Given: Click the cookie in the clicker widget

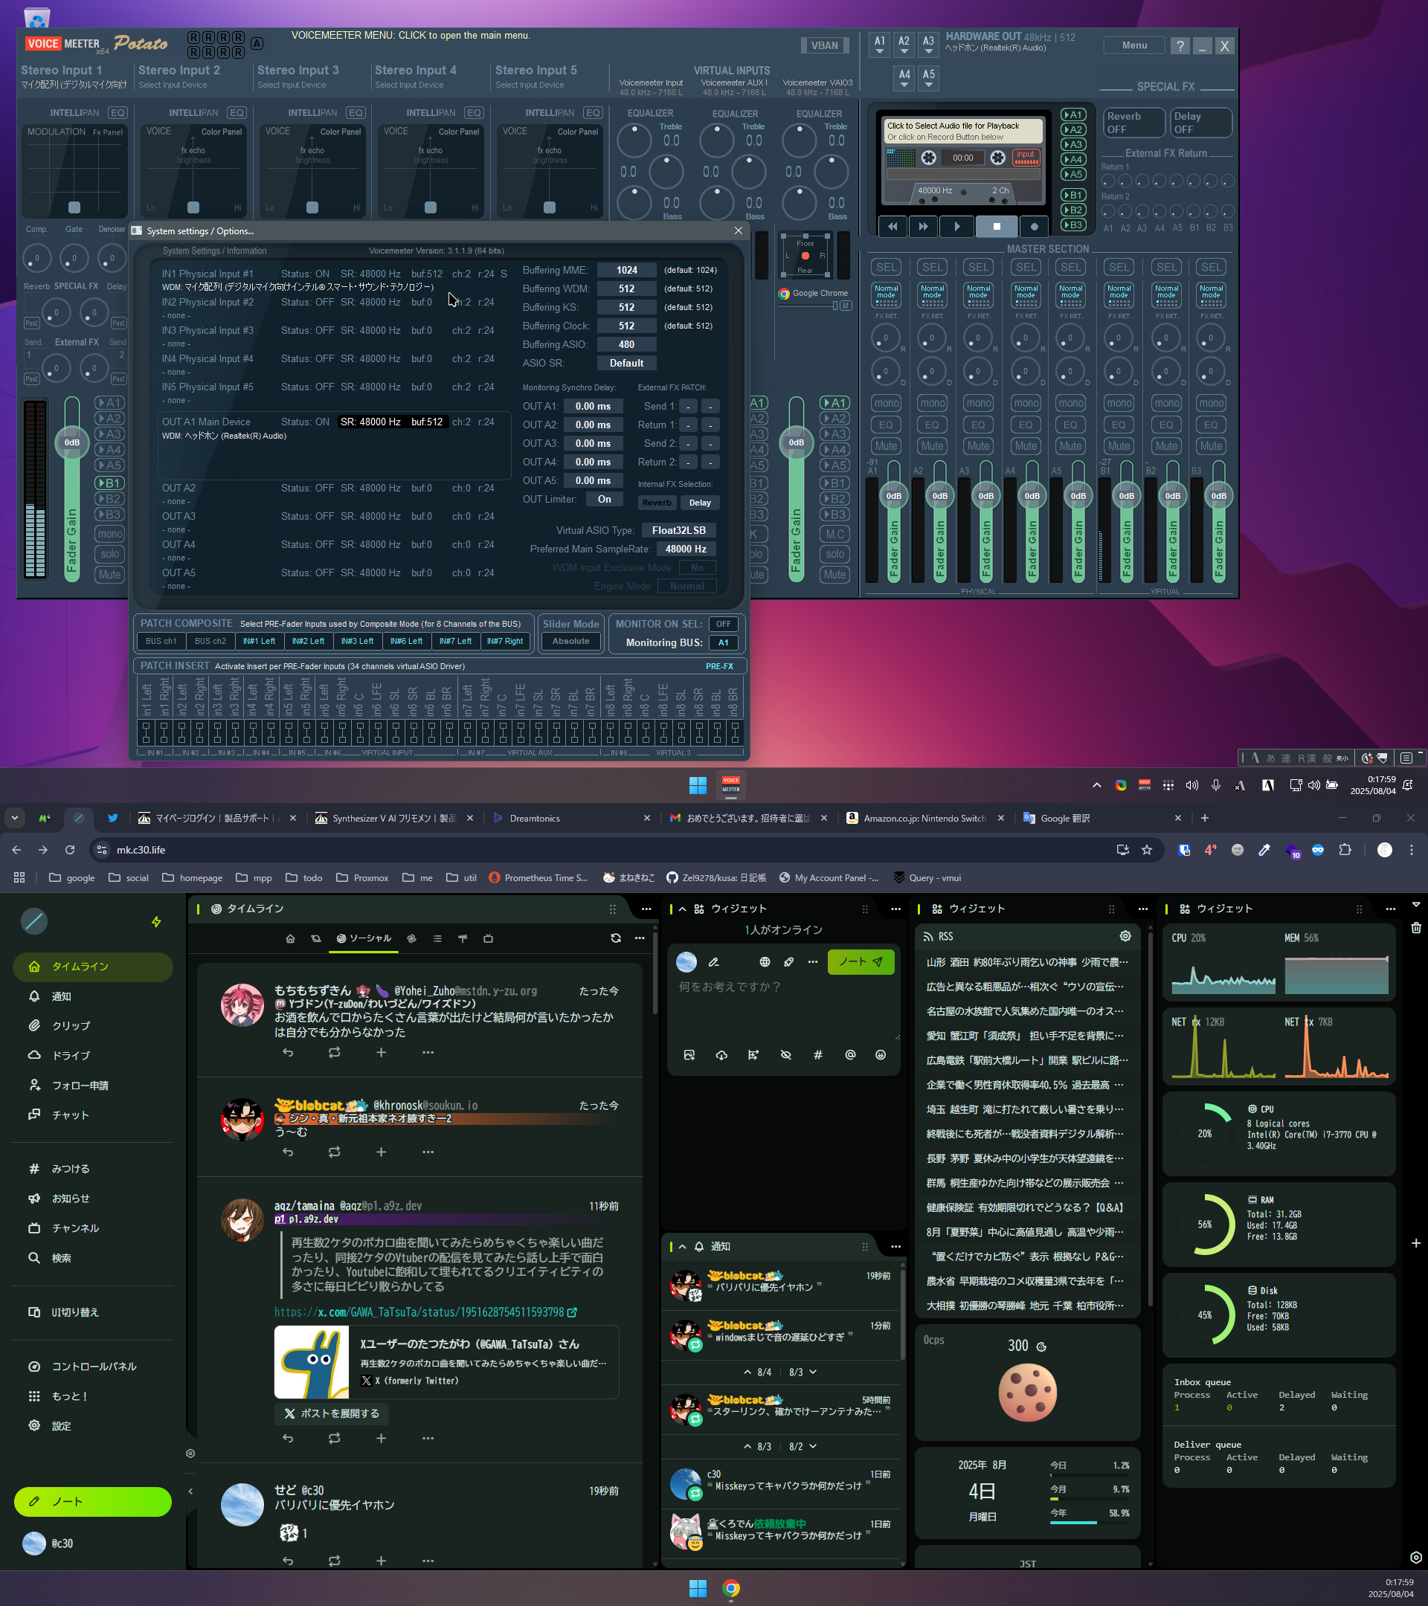Looking at the screenshot, I should (x=1027, y=1393).
